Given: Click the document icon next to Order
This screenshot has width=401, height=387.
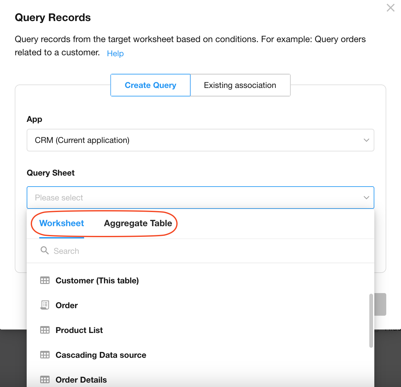Looking at the screenshot, I should click(x=45, y=305).
